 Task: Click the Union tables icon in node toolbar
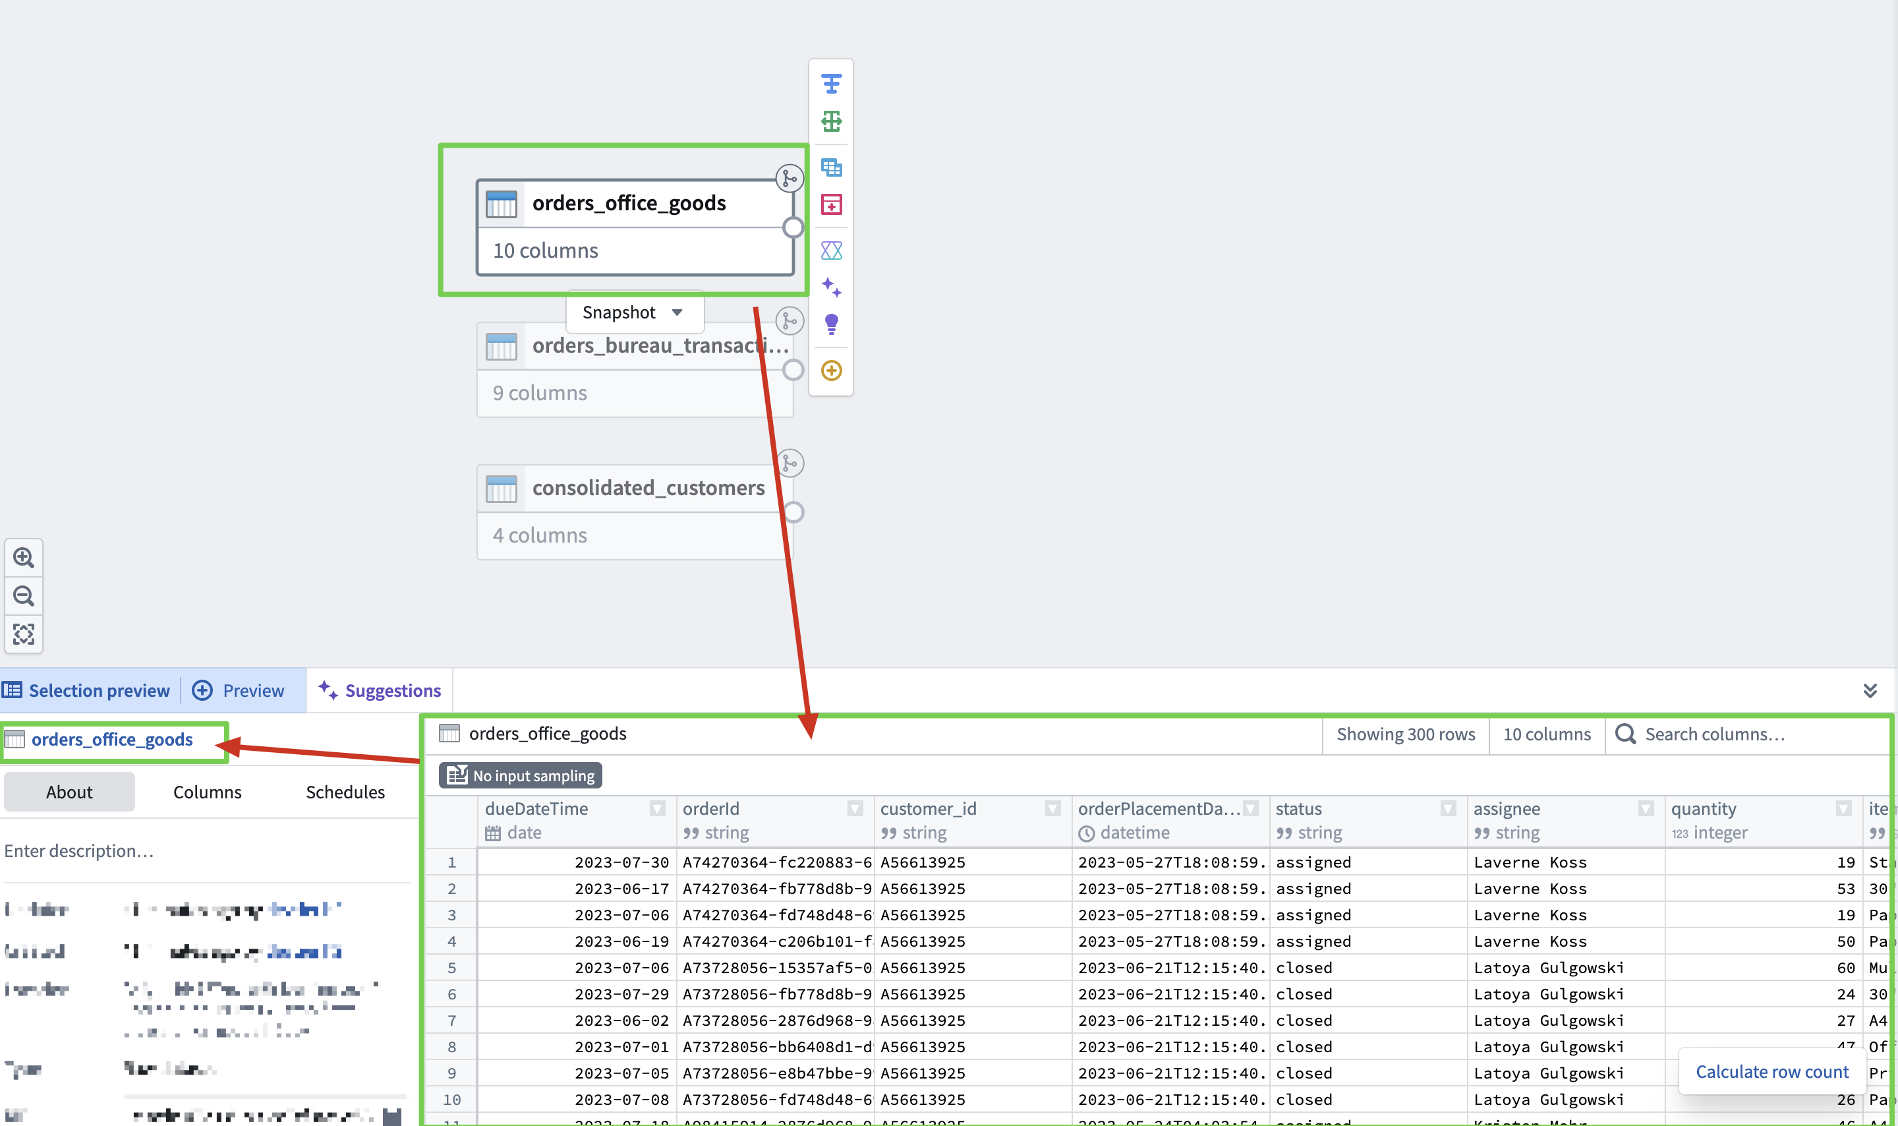(x=831, y=167)
